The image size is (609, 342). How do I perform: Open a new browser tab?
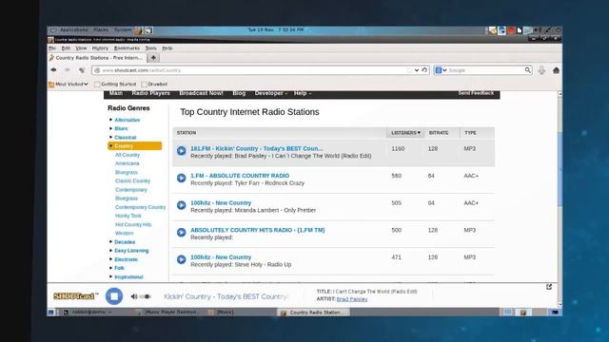coord(153,58)
